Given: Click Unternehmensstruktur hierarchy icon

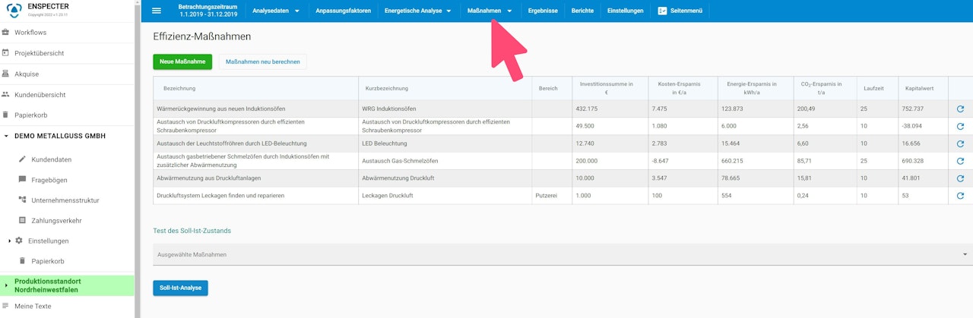Looking at the screenshot, I should [22, 200].
